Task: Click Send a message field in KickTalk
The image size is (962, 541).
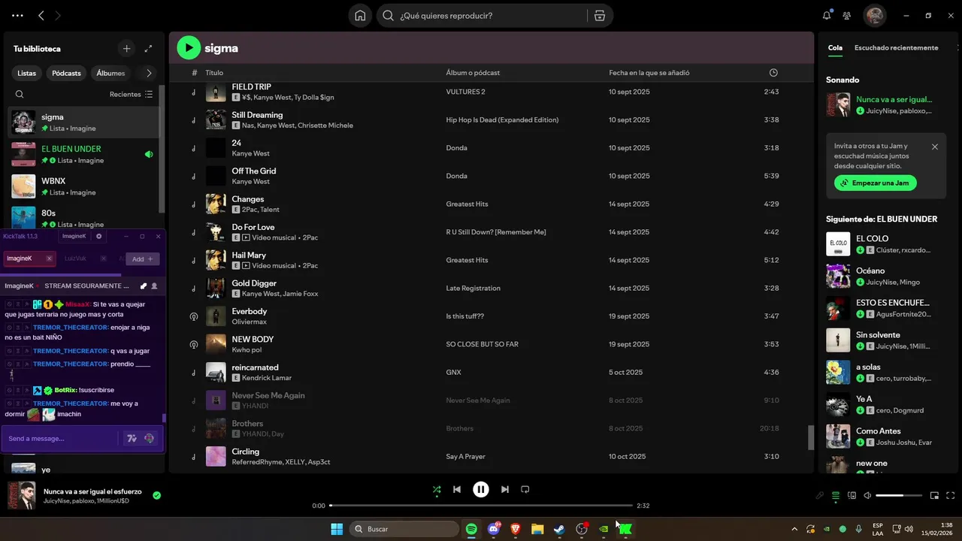Action: (60, 438)
